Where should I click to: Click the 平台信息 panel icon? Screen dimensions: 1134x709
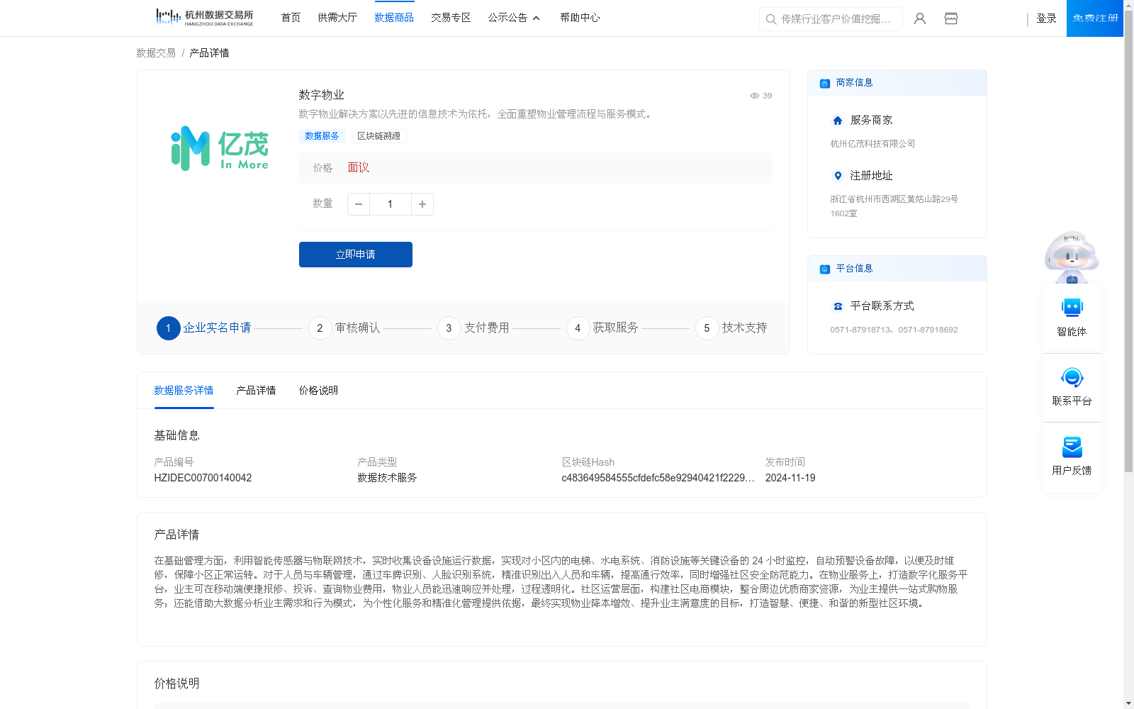[825, 269]
